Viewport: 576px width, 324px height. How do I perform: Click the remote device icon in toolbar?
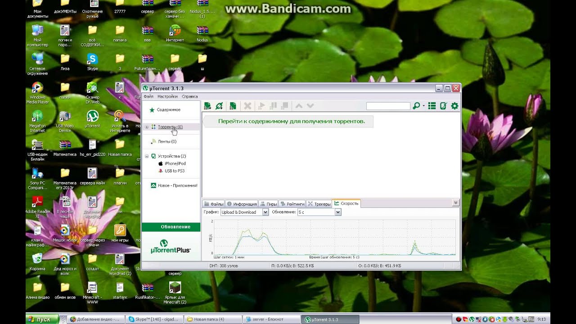click(x=443, y=106)
